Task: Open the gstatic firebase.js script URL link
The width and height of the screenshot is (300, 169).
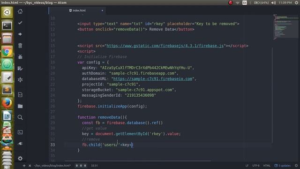Action: tap(165, 46)
